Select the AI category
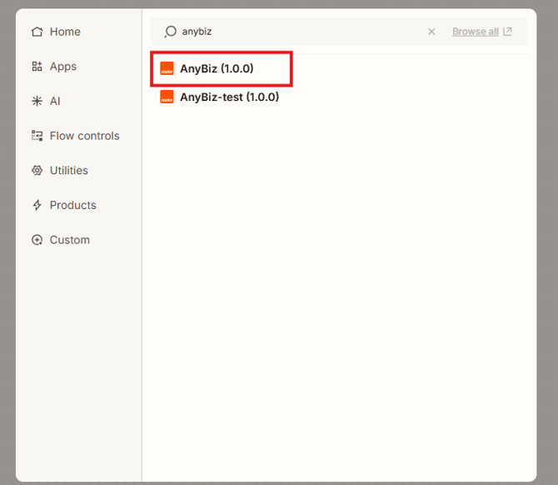558x485 pixels. point(46,101)
